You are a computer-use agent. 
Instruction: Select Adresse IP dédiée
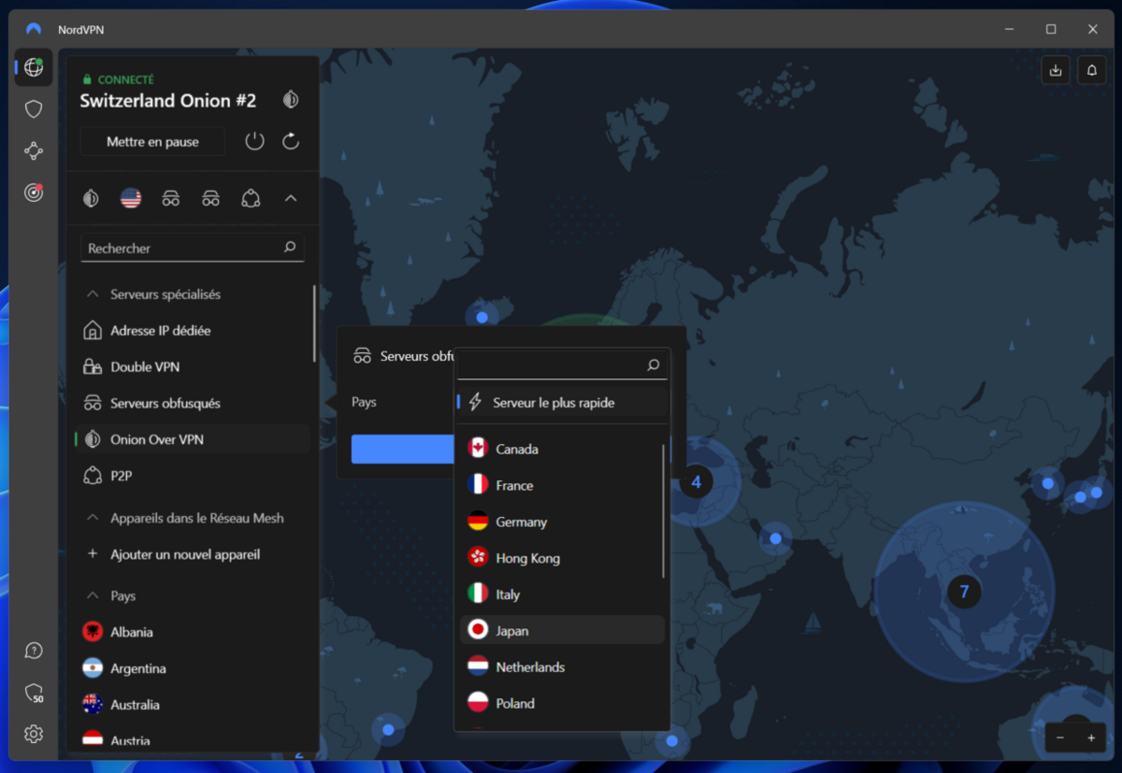pos(193,331)
